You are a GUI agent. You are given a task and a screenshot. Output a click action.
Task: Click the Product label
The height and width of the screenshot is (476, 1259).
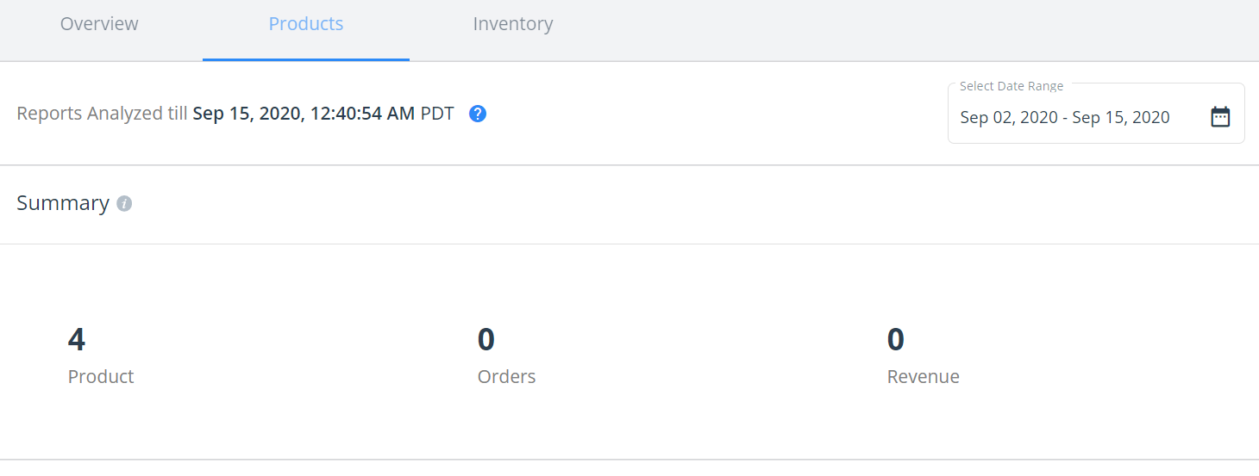[101, 376]
